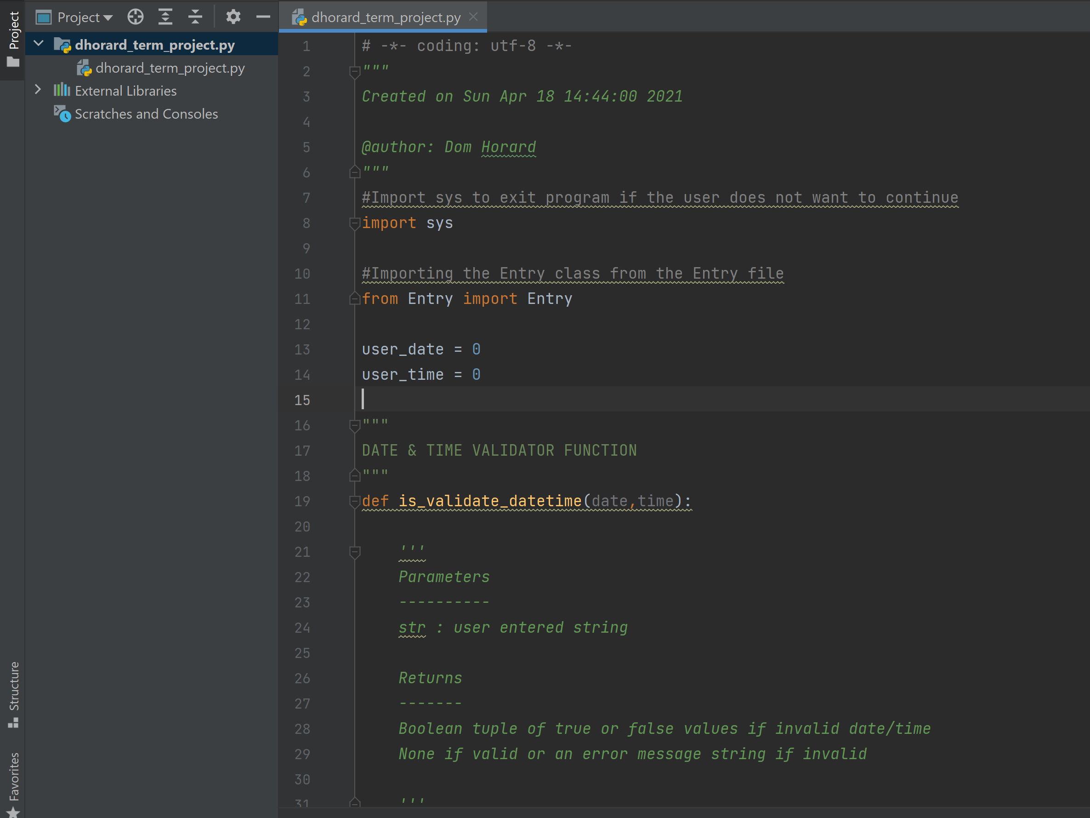Fold the docstring at line 2
Screen dimensions: 1090x818
tap(354, 72)
